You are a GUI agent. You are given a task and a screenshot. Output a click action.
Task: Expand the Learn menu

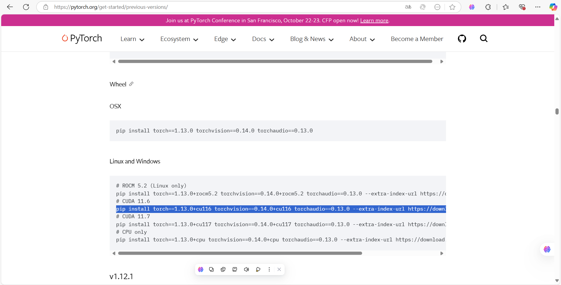tap(132, 39)
